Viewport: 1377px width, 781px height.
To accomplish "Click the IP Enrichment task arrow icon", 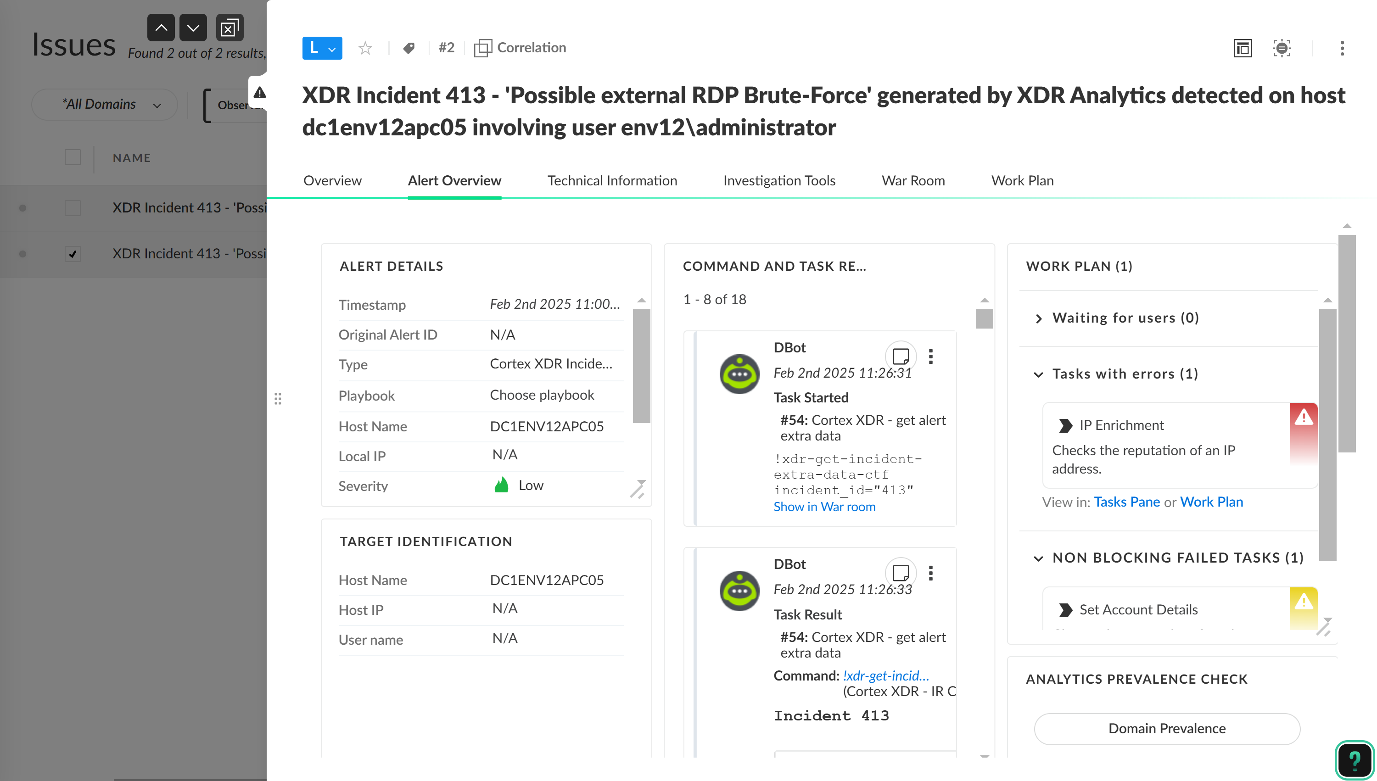I will point(1065,426).
